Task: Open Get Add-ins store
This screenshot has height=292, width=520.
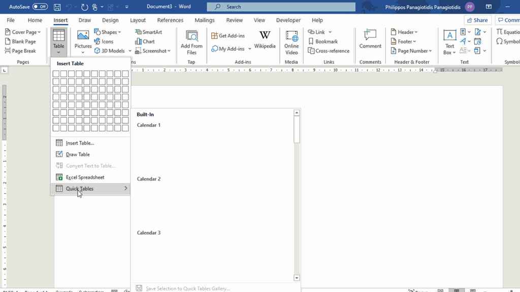Action: click(228, 36)
